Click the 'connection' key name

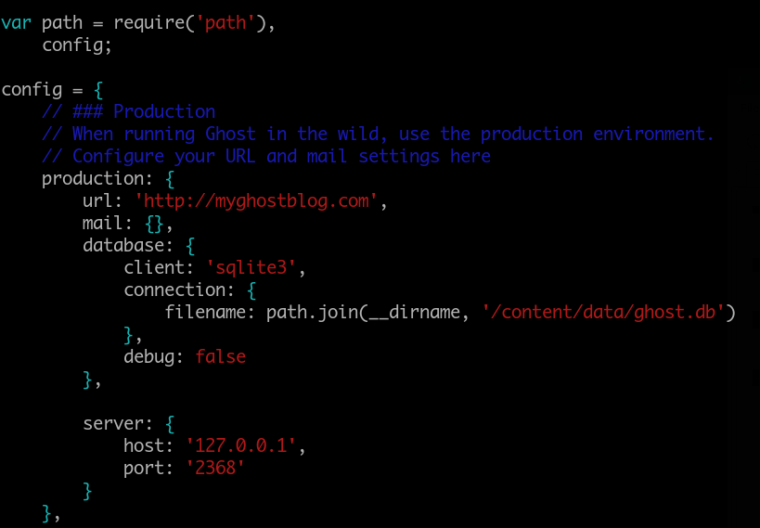174,290
